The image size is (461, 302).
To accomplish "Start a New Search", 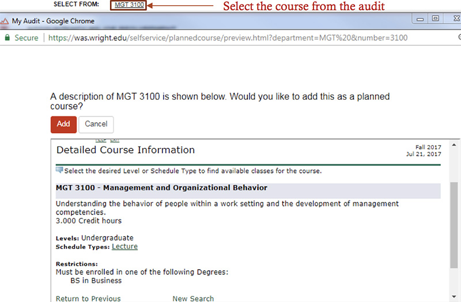I will click(x=193, y=298).
